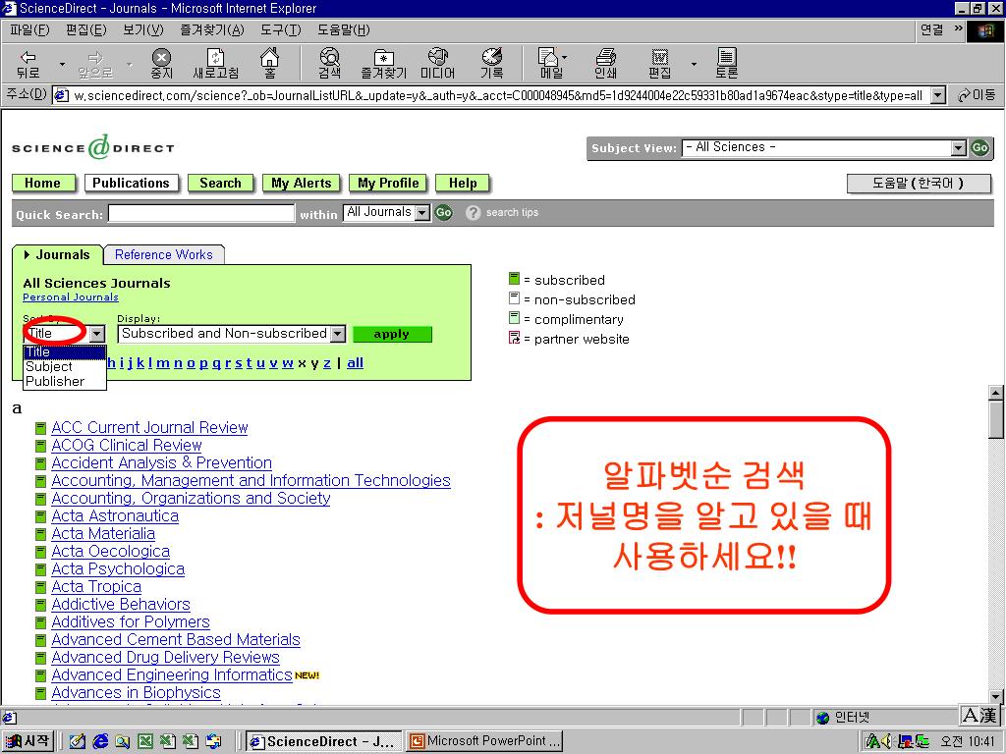This screenshot has width=1006, height=754.
Task: Open the address bar dropdown arrow
Action: 938,95
